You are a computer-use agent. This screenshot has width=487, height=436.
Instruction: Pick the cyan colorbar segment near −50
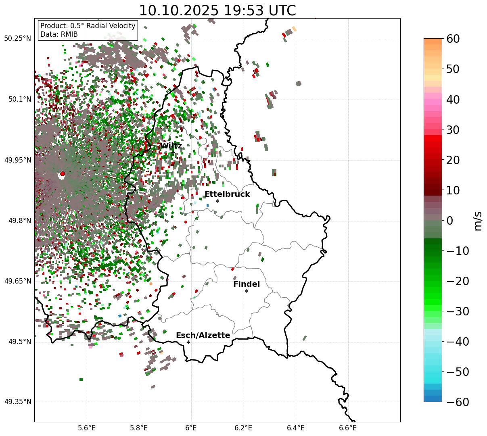(433, 374)
